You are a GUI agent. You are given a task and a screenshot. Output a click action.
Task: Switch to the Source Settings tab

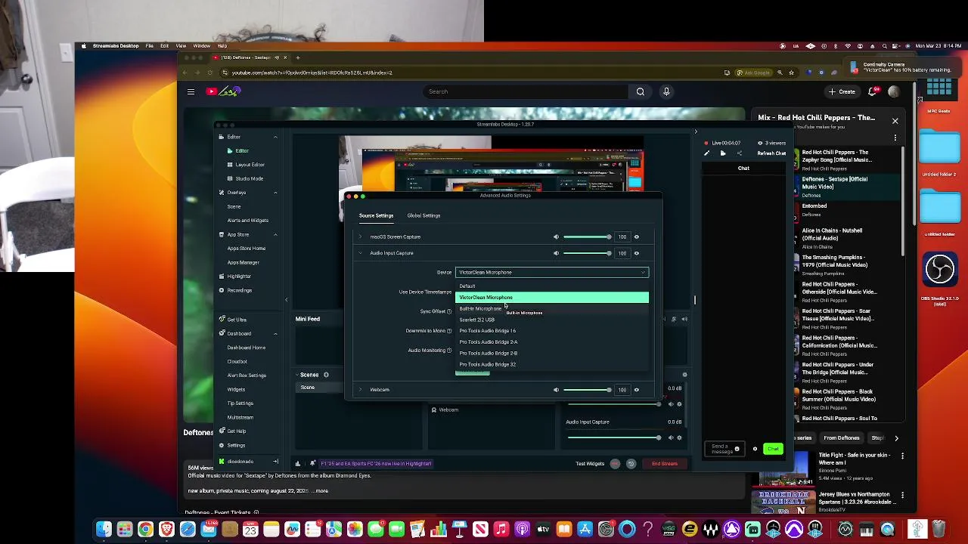point(376,215)
